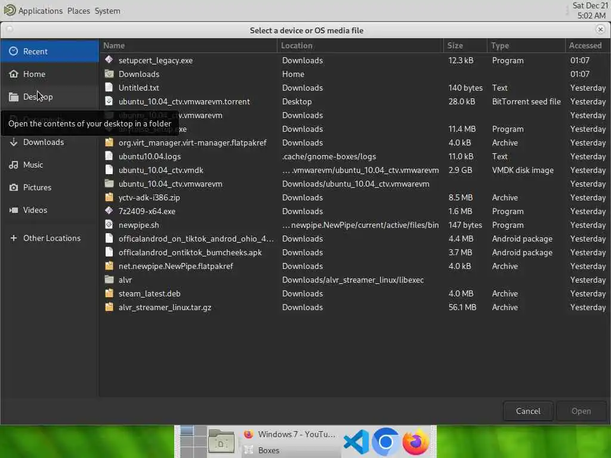This screenshot has width=611, height=458.
Task: Open the Recent files location
Action: [50, 51]
